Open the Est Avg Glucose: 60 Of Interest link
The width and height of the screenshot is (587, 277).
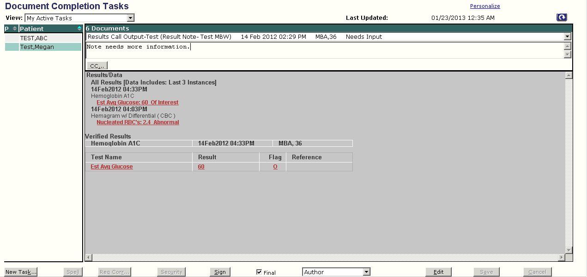click(x=137, y=102)
